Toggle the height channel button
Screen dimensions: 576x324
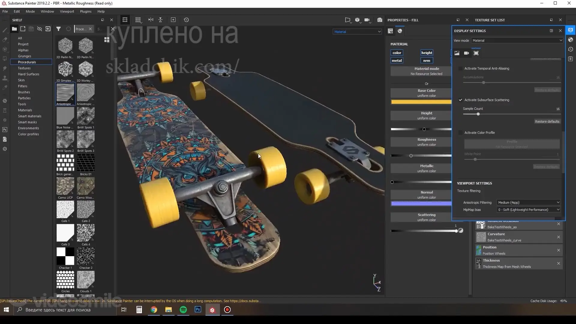click(427, 53)
